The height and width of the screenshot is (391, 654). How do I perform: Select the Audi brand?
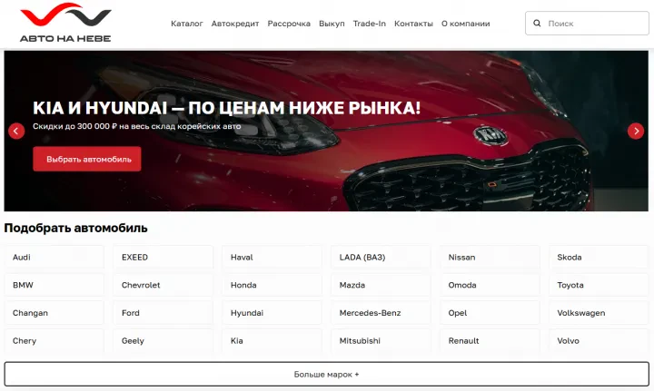coord(54,257)
